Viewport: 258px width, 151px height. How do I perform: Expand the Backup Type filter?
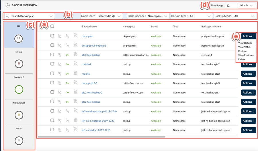[191, 16]
